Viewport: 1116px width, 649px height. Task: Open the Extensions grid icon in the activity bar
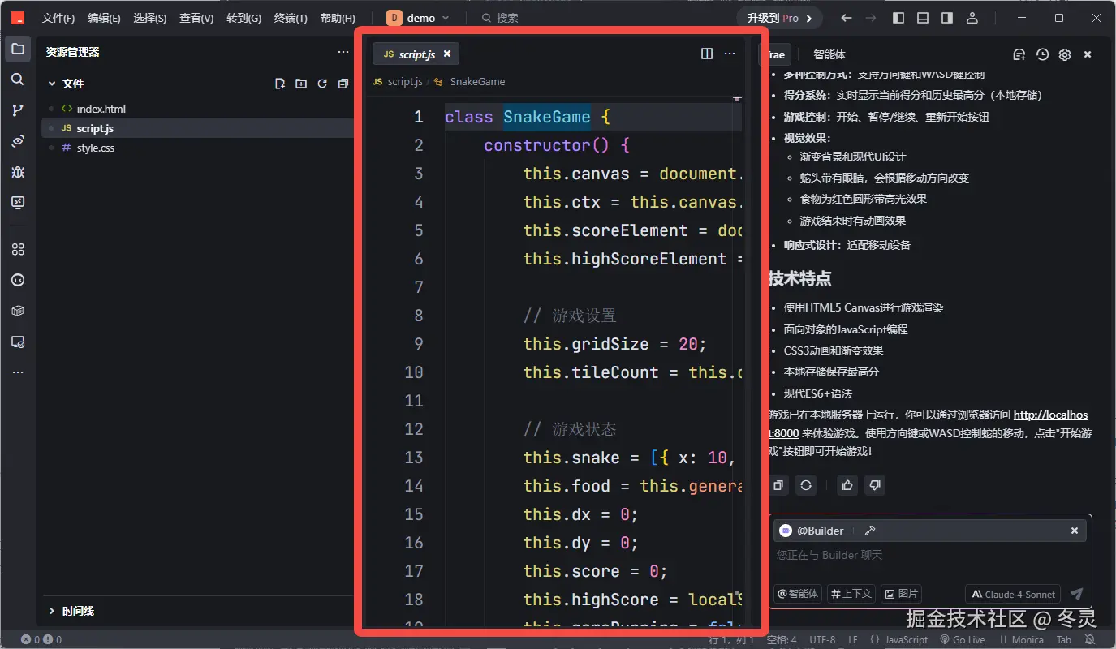click(x=18, y=250)
